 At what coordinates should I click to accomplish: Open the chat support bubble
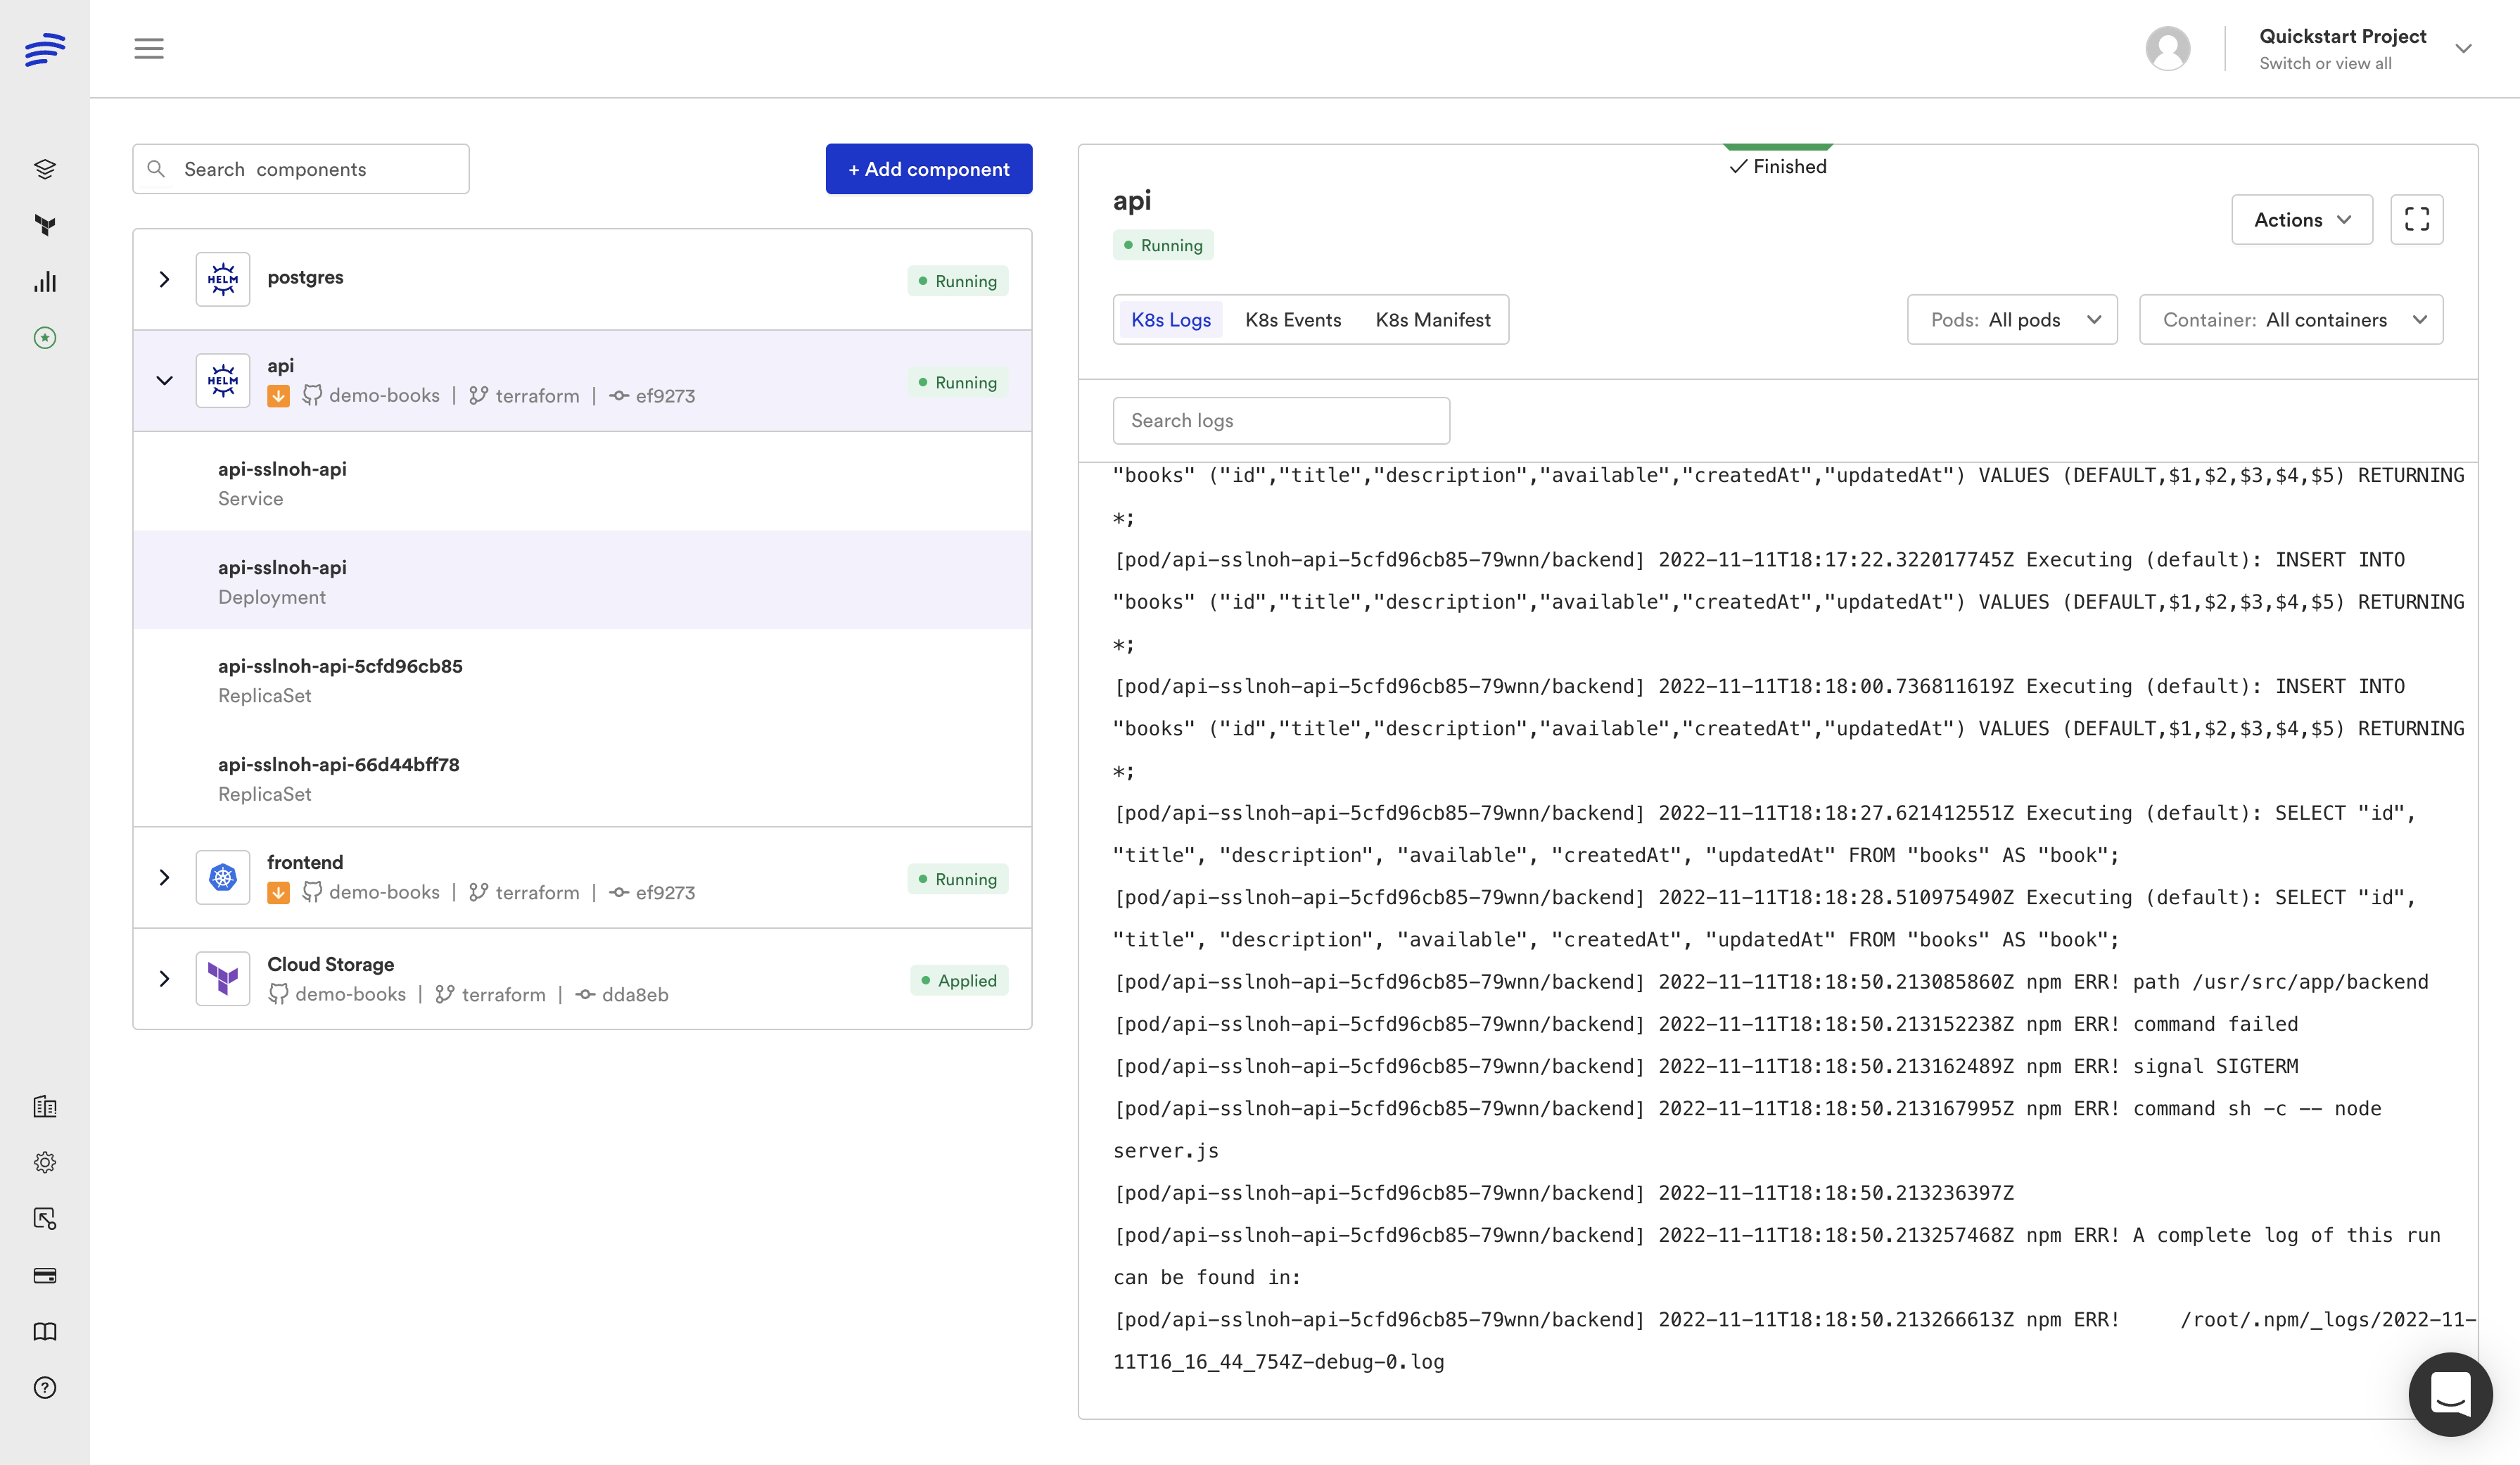coord(2450,1393)
